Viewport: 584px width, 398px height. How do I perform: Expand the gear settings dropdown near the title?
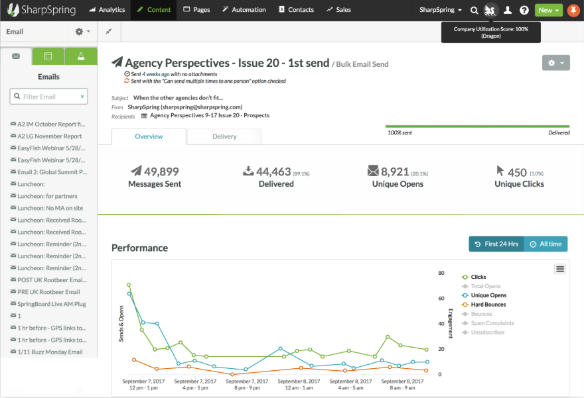click(555, 63)
